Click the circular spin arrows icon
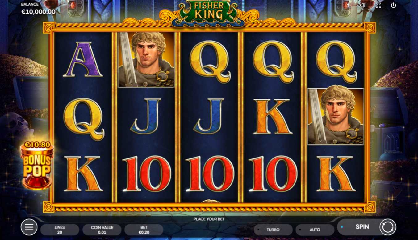The width and height of the screenshot is (418, 240). [x=388, y=227]
